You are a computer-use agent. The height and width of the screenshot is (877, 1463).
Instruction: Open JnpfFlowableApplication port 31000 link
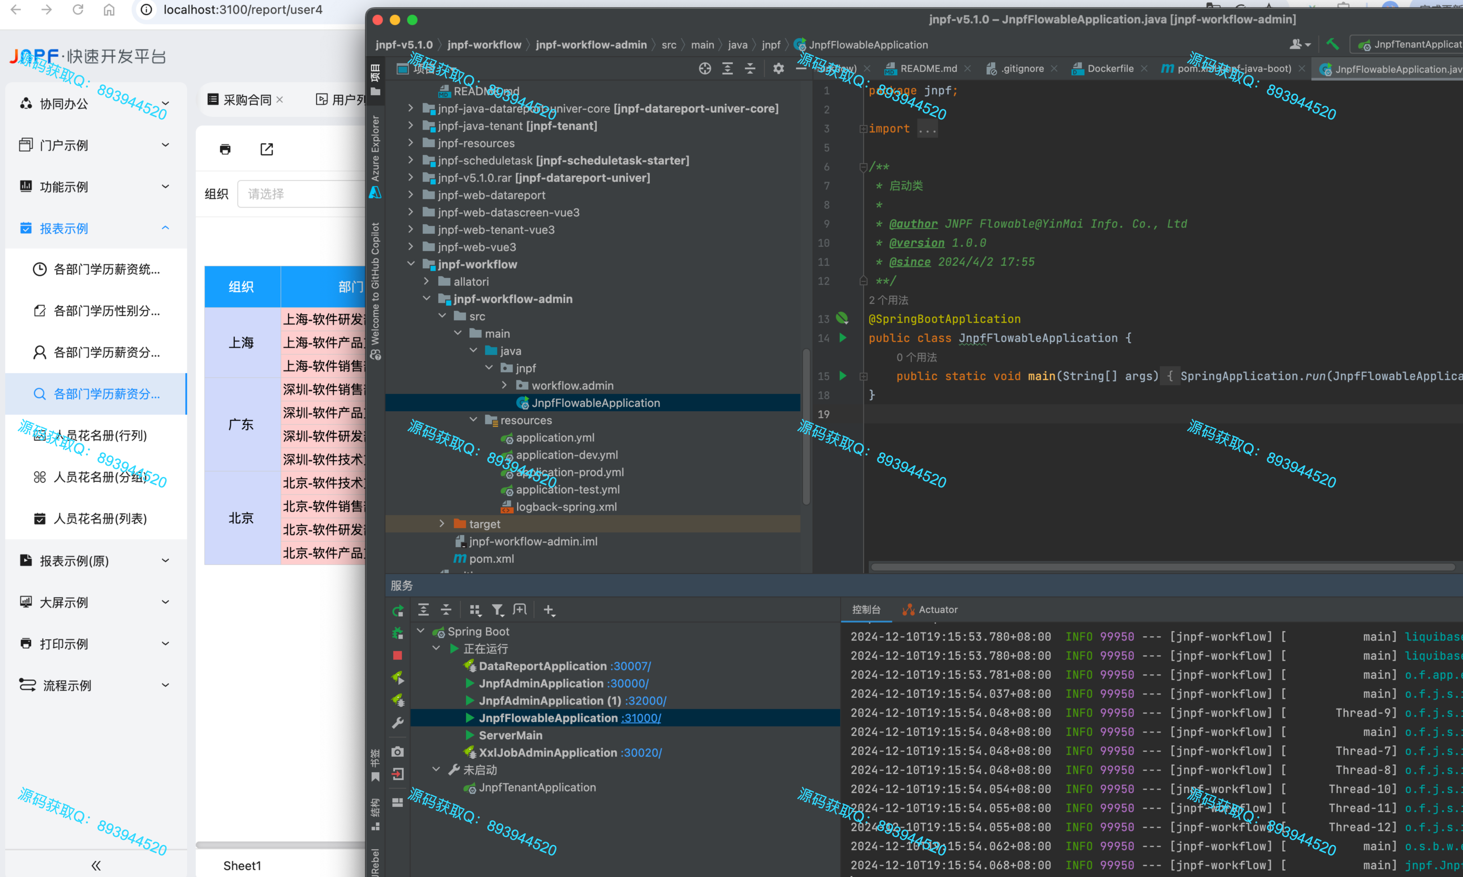641,718
